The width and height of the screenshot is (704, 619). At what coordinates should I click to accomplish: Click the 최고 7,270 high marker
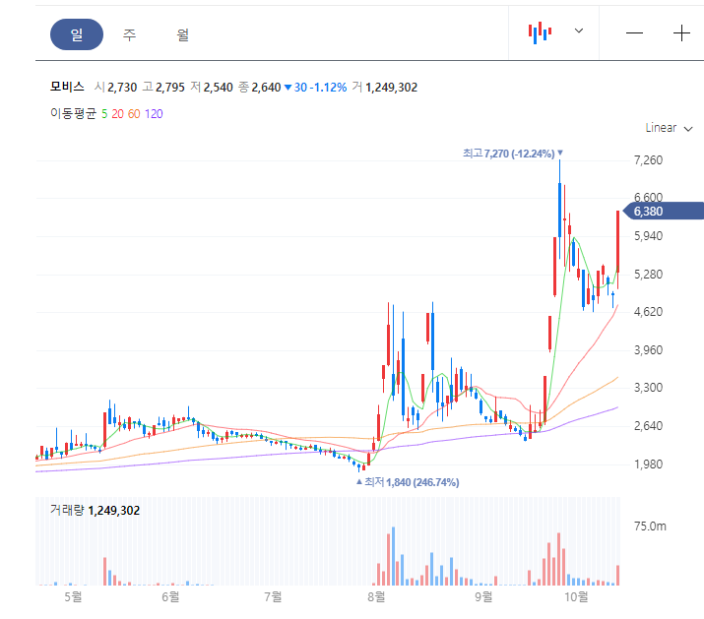click(x=512, y=154)
